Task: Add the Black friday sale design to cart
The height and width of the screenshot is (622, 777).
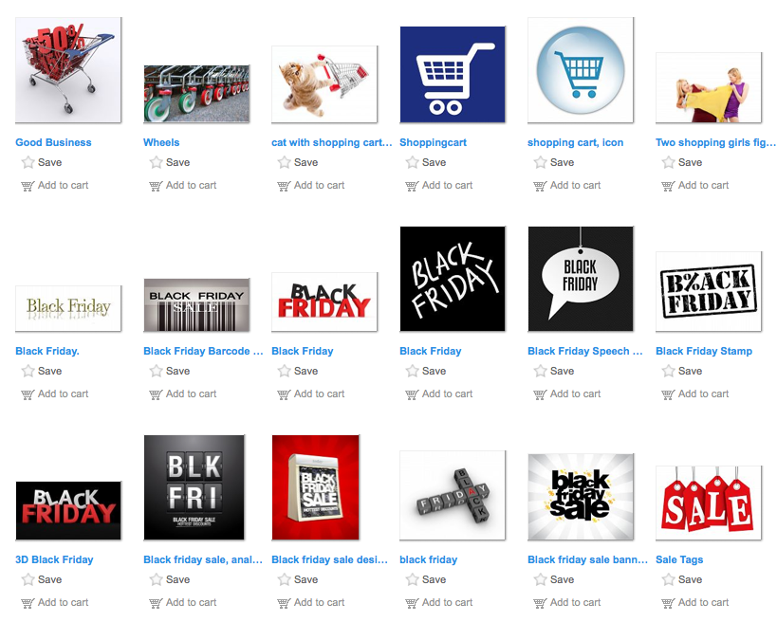Action: click(x=310, y=603)
